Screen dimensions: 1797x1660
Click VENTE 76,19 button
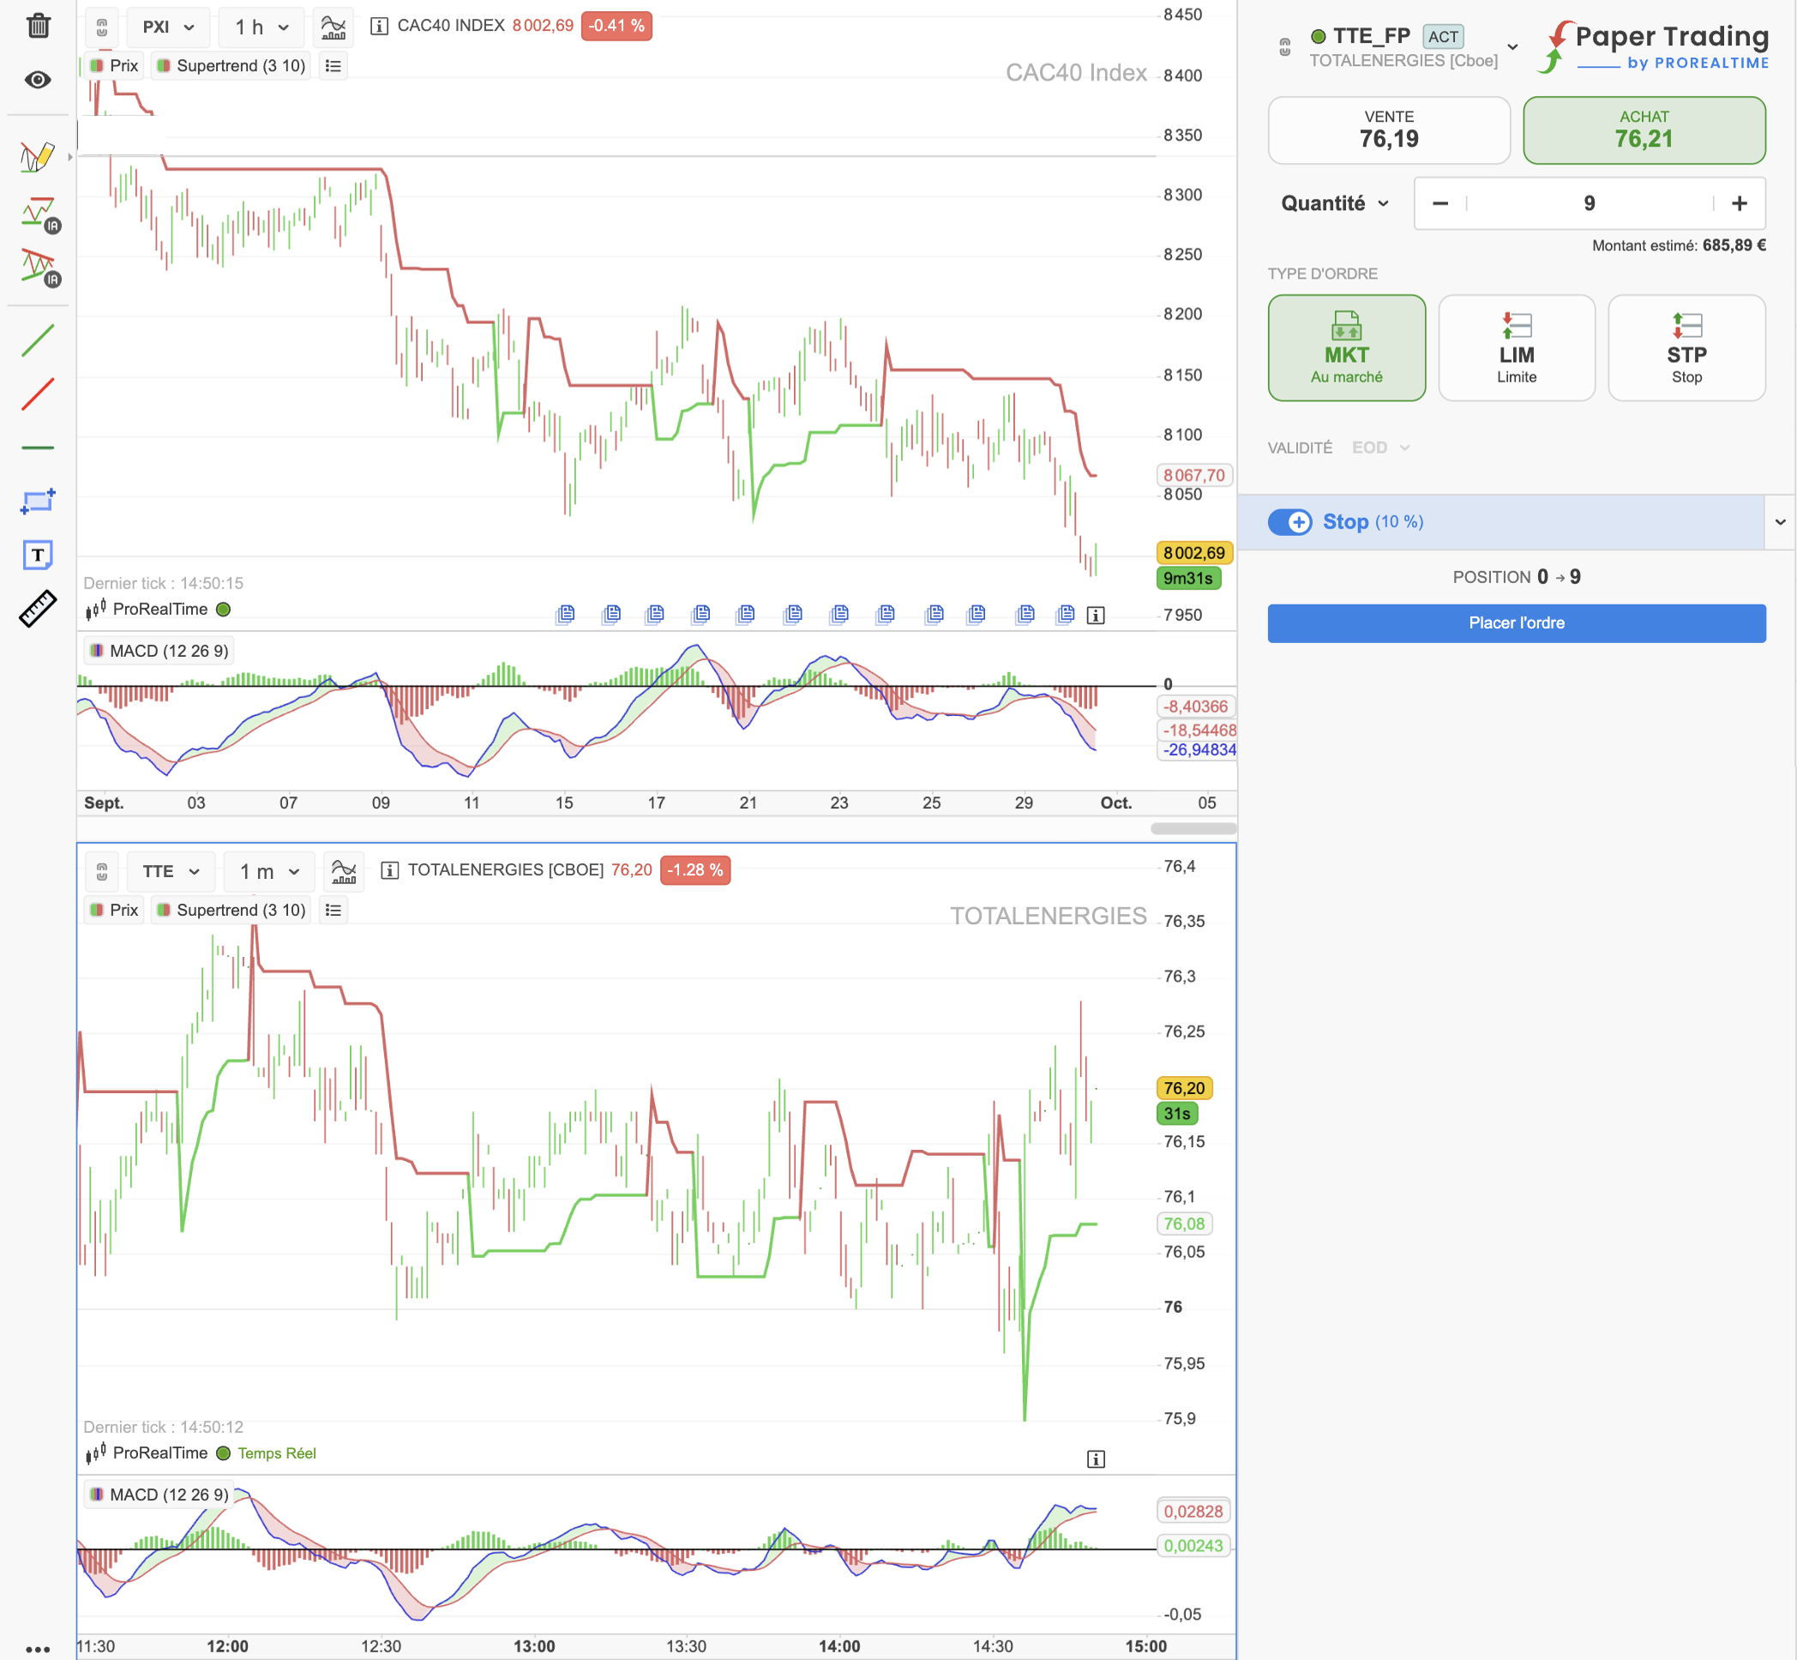(1388, 130)
